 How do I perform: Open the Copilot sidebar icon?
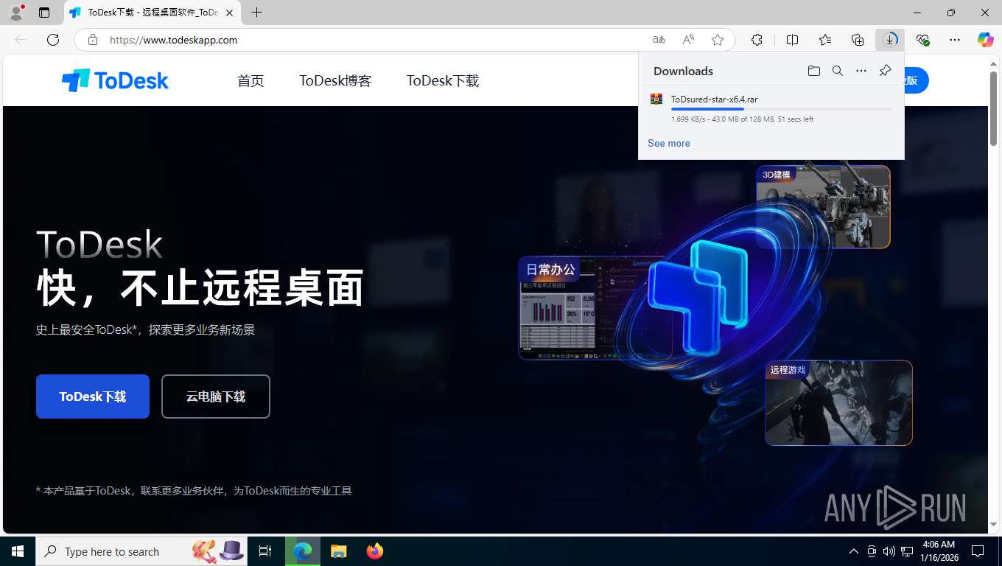click(986, 40)
